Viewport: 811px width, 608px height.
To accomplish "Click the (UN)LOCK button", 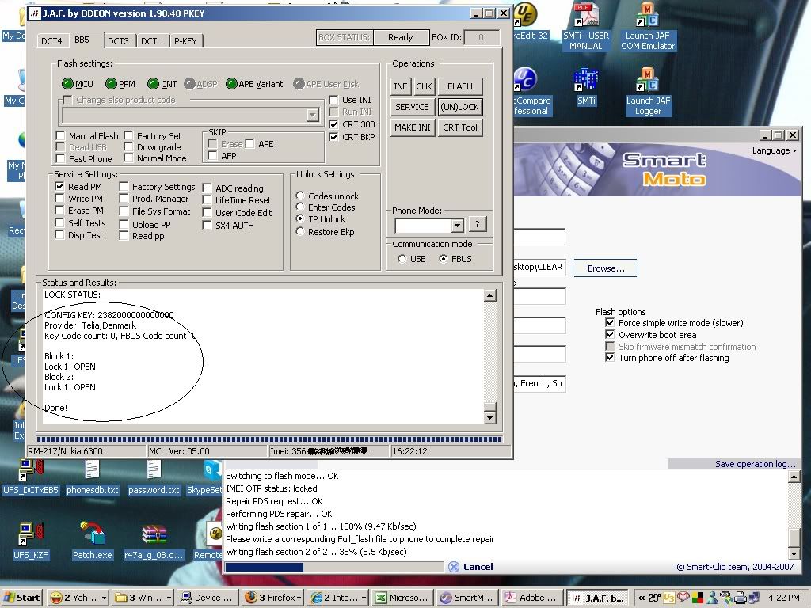I will [x=460, y=107].
